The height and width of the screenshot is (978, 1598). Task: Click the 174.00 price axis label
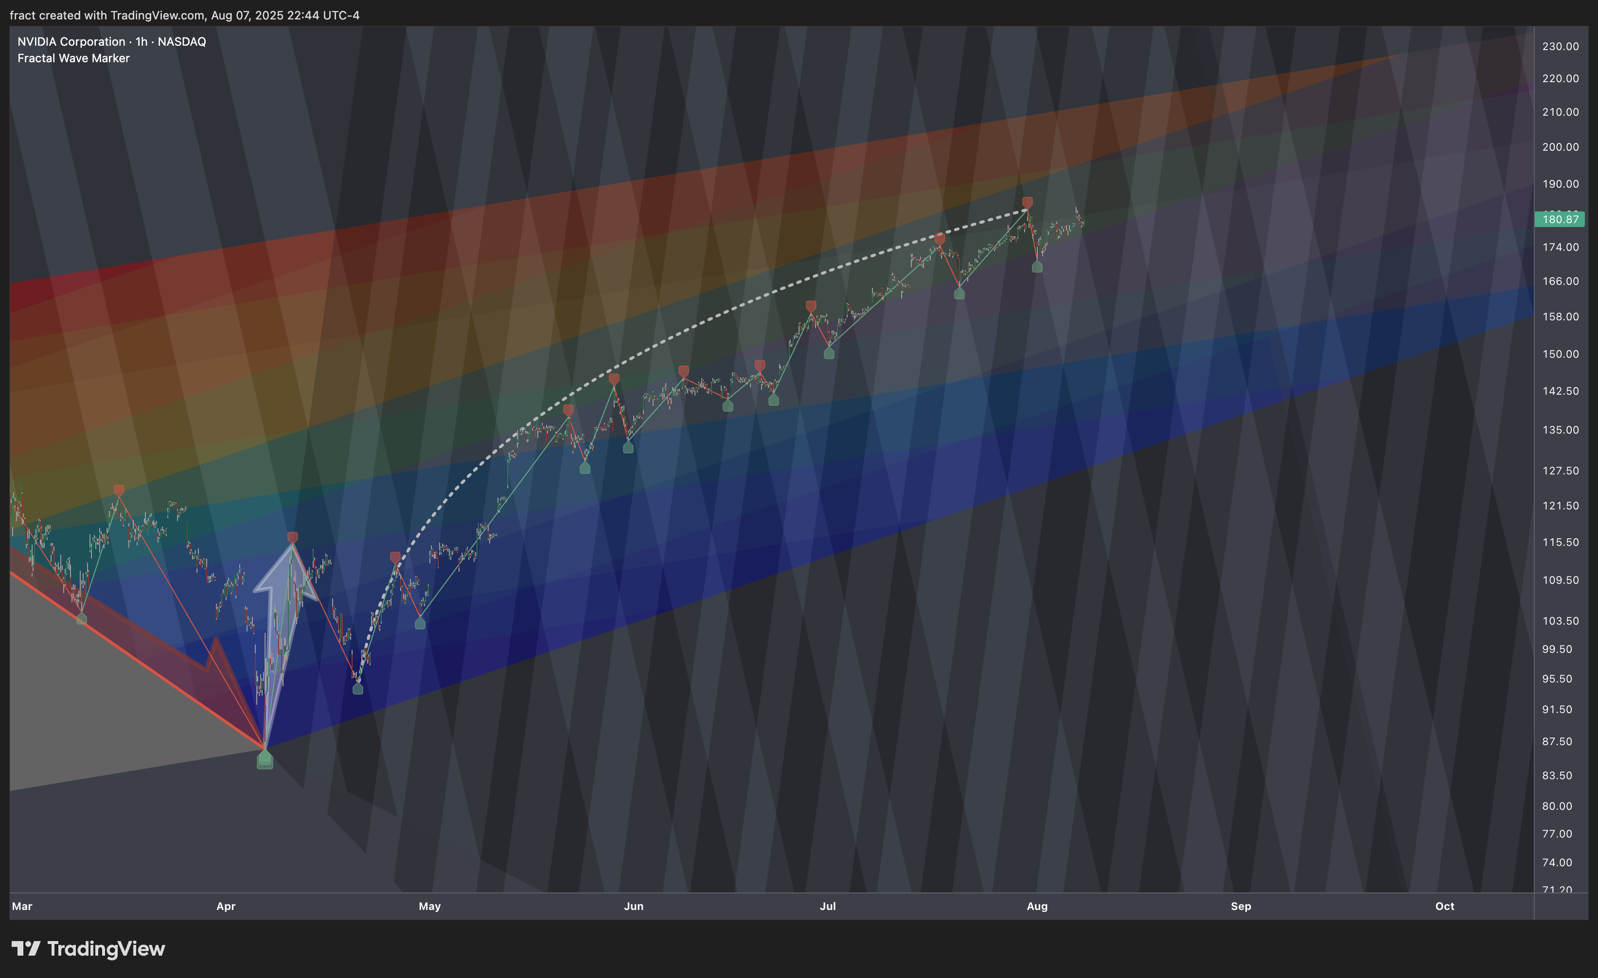click(x=1561, y=247)
